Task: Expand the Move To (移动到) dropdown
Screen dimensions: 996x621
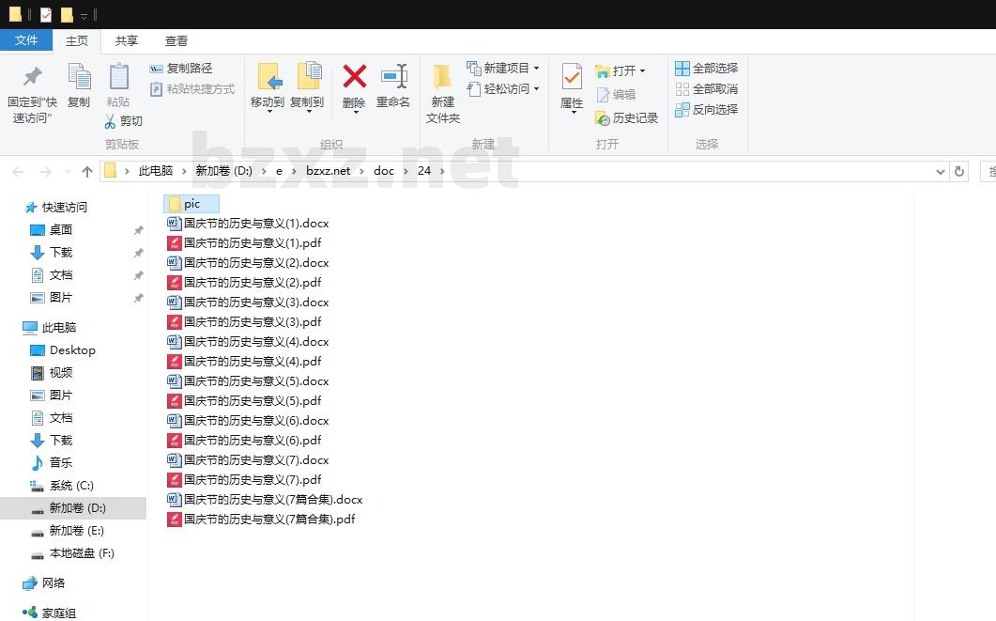Action: click(x=268, y=112)
